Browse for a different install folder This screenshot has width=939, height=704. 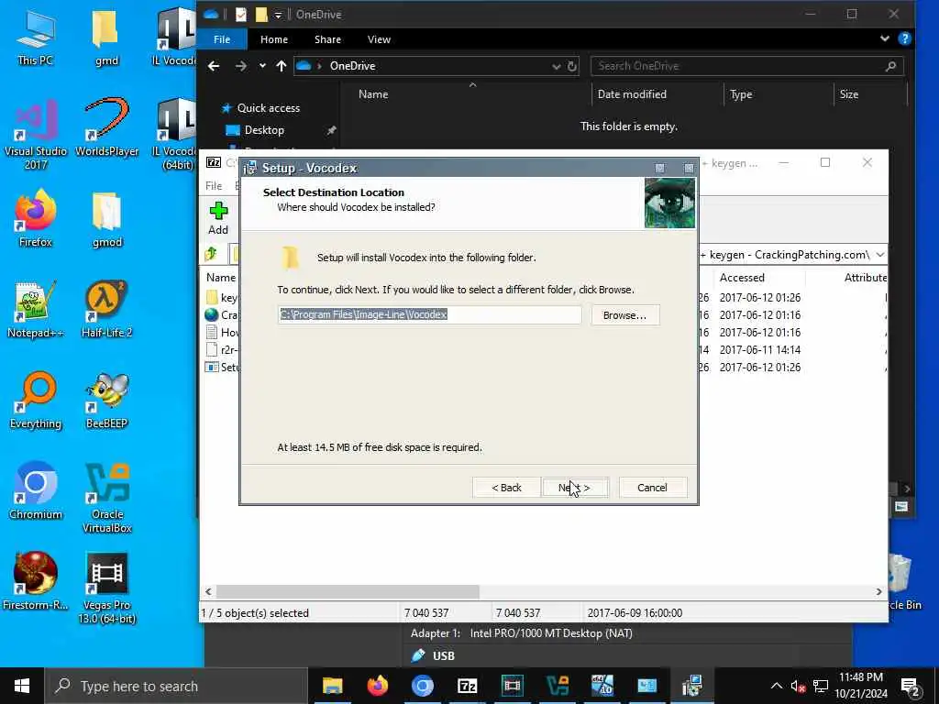[624, 315]
